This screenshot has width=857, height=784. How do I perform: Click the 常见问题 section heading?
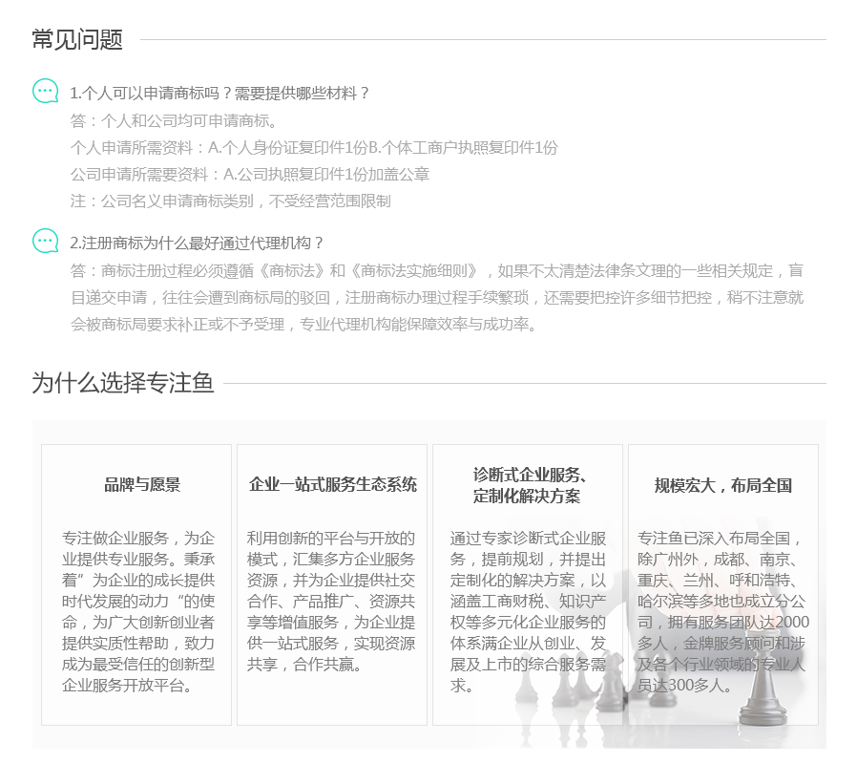point(77,39)
